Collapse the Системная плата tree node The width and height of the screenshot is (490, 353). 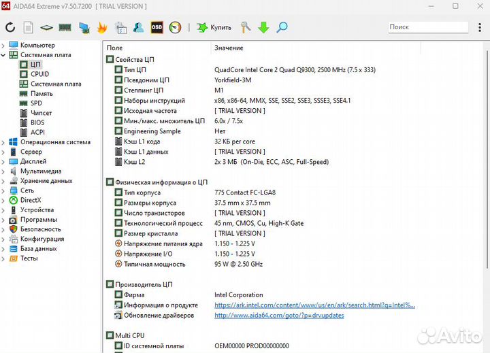(x=3, y=55)
